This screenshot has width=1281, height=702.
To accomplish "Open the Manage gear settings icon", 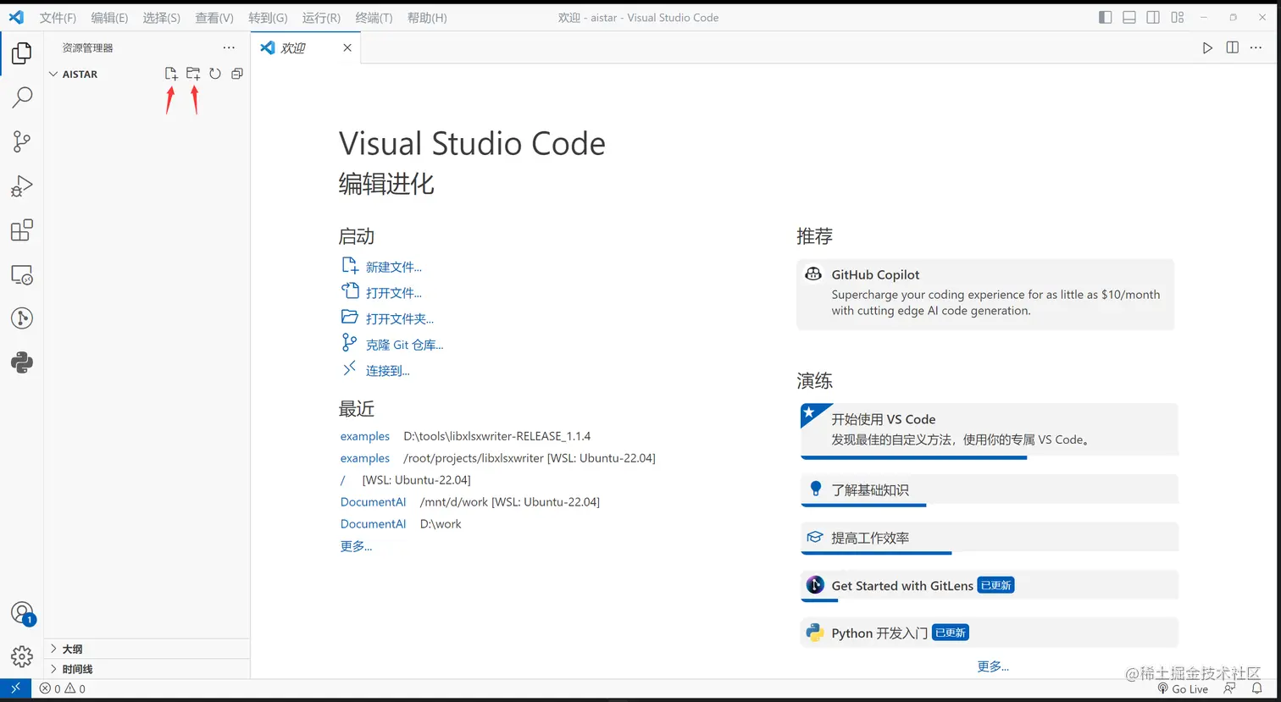I will pyautogui.click(x=22, y=656).
